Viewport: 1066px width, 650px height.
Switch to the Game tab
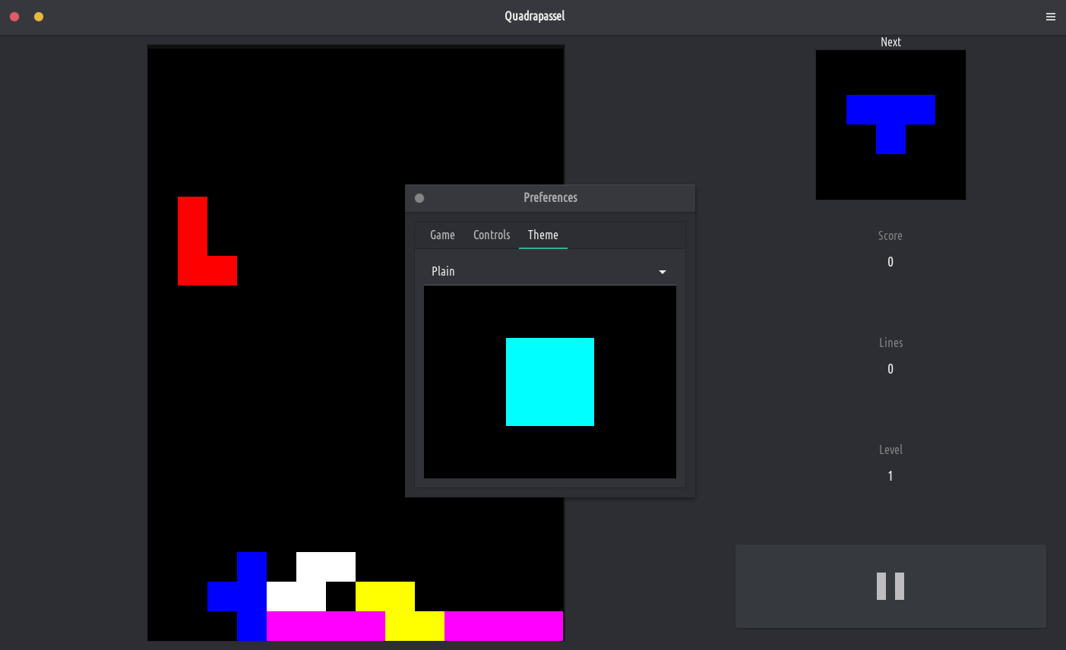[x=442, y=235]
